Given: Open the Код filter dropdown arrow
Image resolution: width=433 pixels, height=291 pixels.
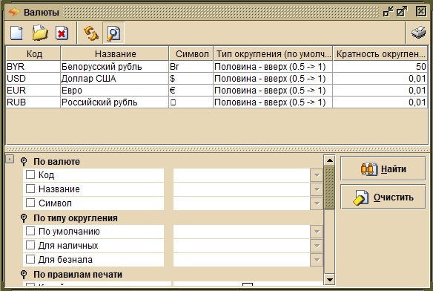Looking at the screenshot, I should click(x=317, y=175).
